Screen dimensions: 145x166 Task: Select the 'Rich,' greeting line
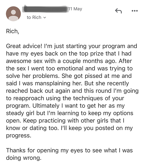(13, 31)
